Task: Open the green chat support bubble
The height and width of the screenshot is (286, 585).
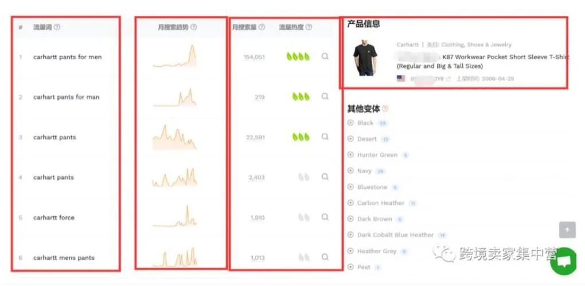Action: (563, 261)
